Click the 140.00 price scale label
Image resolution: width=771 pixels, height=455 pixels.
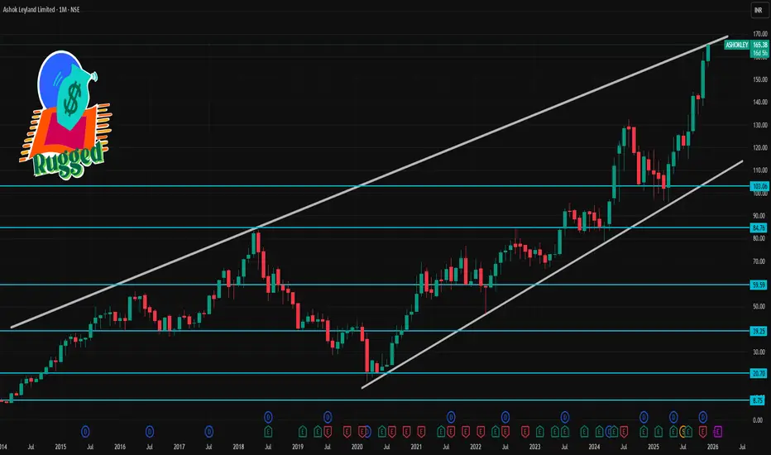pyautogui.click(x=759, y=102)
